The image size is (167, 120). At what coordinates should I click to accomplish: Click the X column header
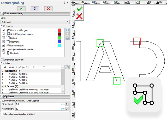(34, 67)
